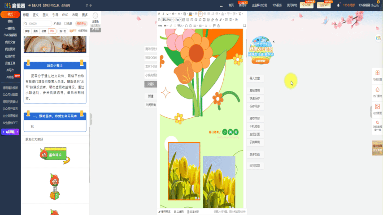Insert special character omega

pos(187,26)
